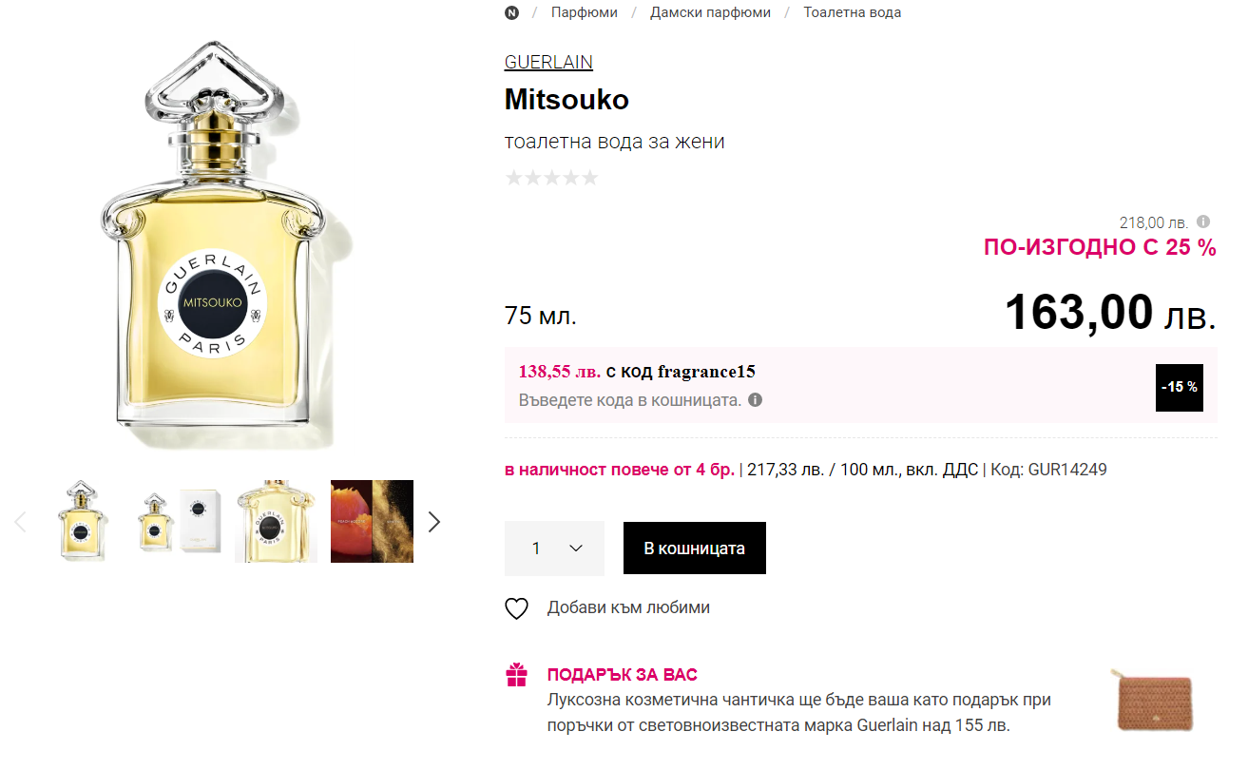The width and height of the screenshot is (1248, 770).
Task: Click the info icon next to promo code hint
Action: [x=756, y=400]
